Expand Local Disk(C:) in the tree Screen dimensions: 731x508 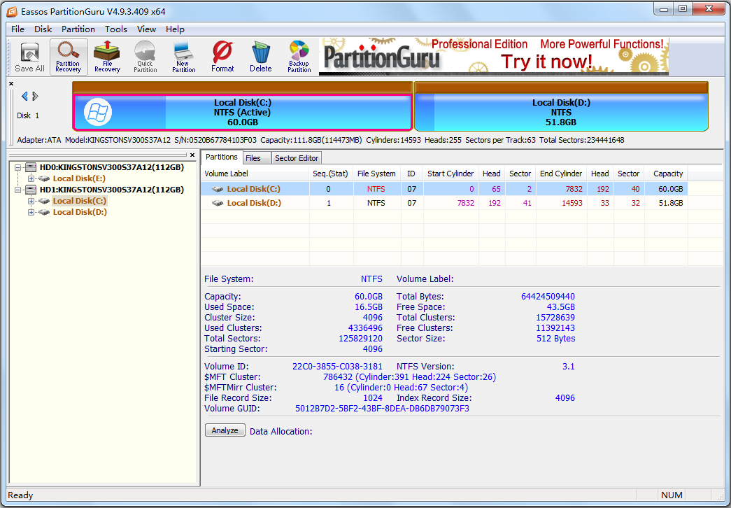point(31,201)
